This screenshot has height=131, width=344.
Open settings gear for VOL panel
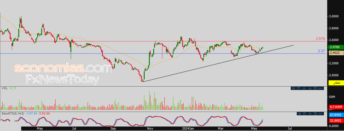(x=315, y=88)
